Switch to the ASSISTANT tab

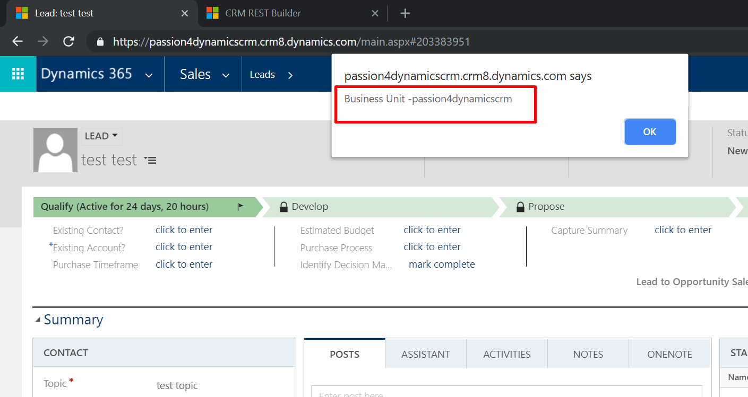coord(425,354)
